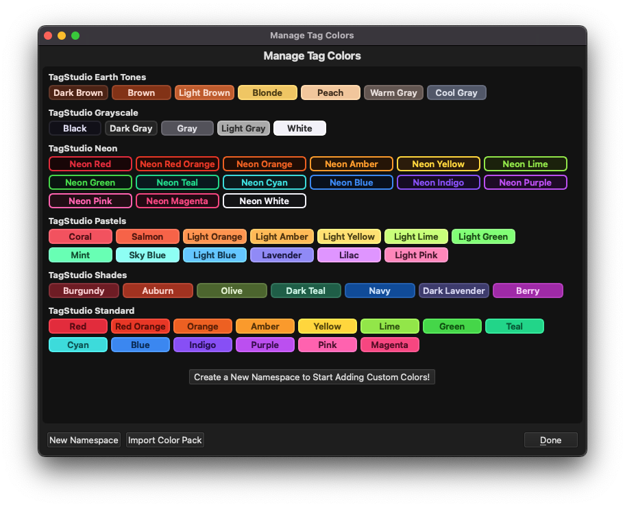Choose the Neon Orange tag
Screen dimensions: 625x507
(265, 164)
